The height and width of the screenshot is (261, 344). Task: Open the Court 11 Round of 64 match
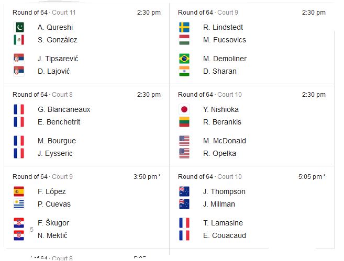coord(87,43)
